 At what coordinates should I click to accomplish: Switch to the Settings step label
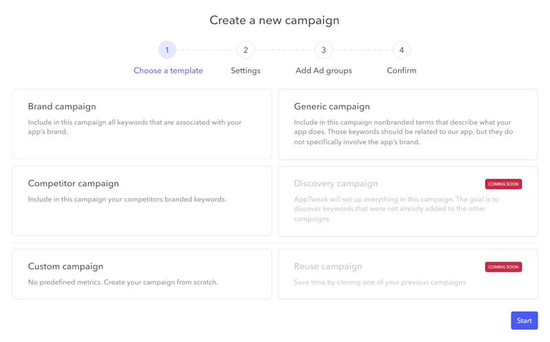click(245, 71)
